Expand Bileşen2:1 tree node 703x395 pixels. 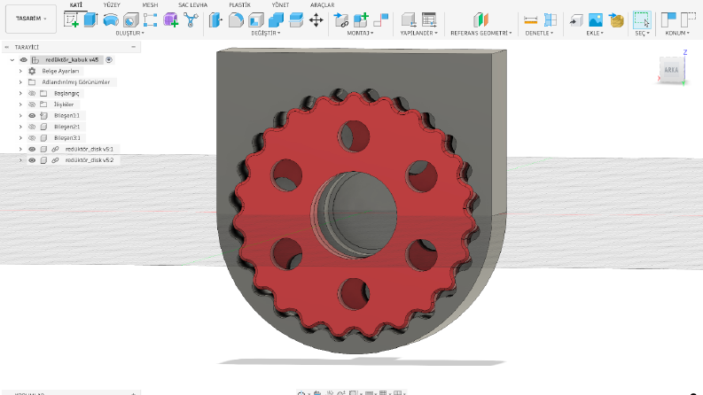pos(20,127)
